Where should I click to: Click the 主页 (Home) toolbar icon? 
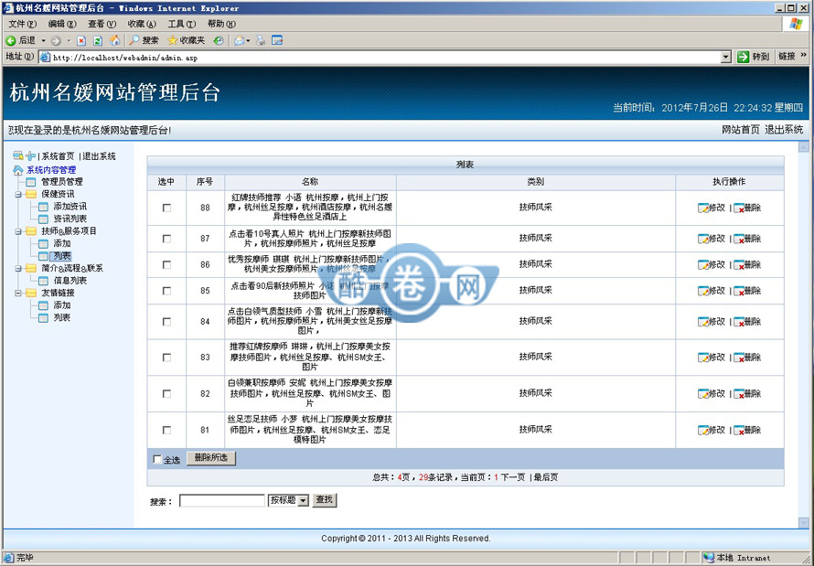click(x=116, y=40)
